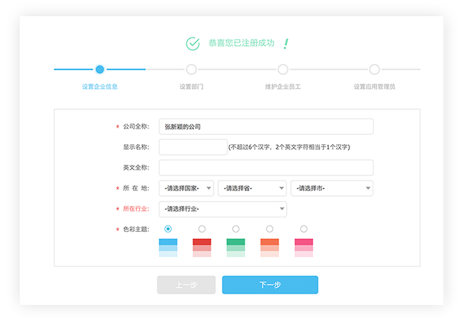Click the green exclamation mark icon
464x319 pixels.
285,44
